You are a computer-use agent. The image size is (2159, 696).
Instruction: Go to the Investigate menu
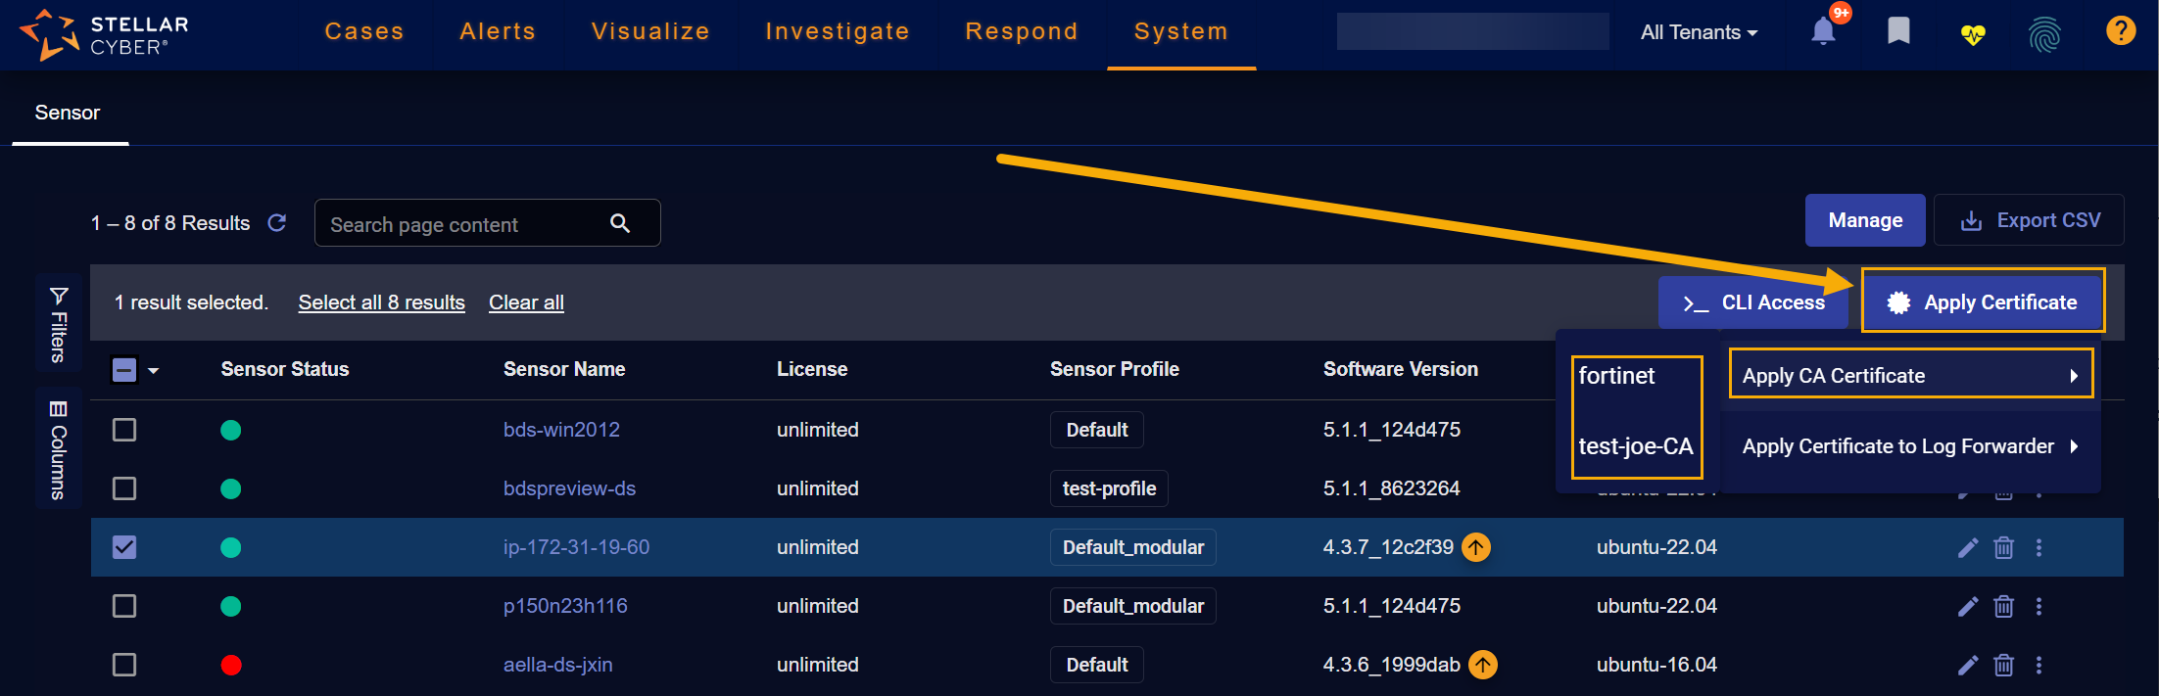click(837, 31)
